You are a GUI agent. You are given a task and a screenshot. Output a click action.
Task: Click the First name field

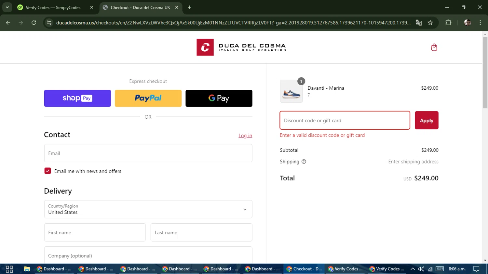tap(95, 232)
